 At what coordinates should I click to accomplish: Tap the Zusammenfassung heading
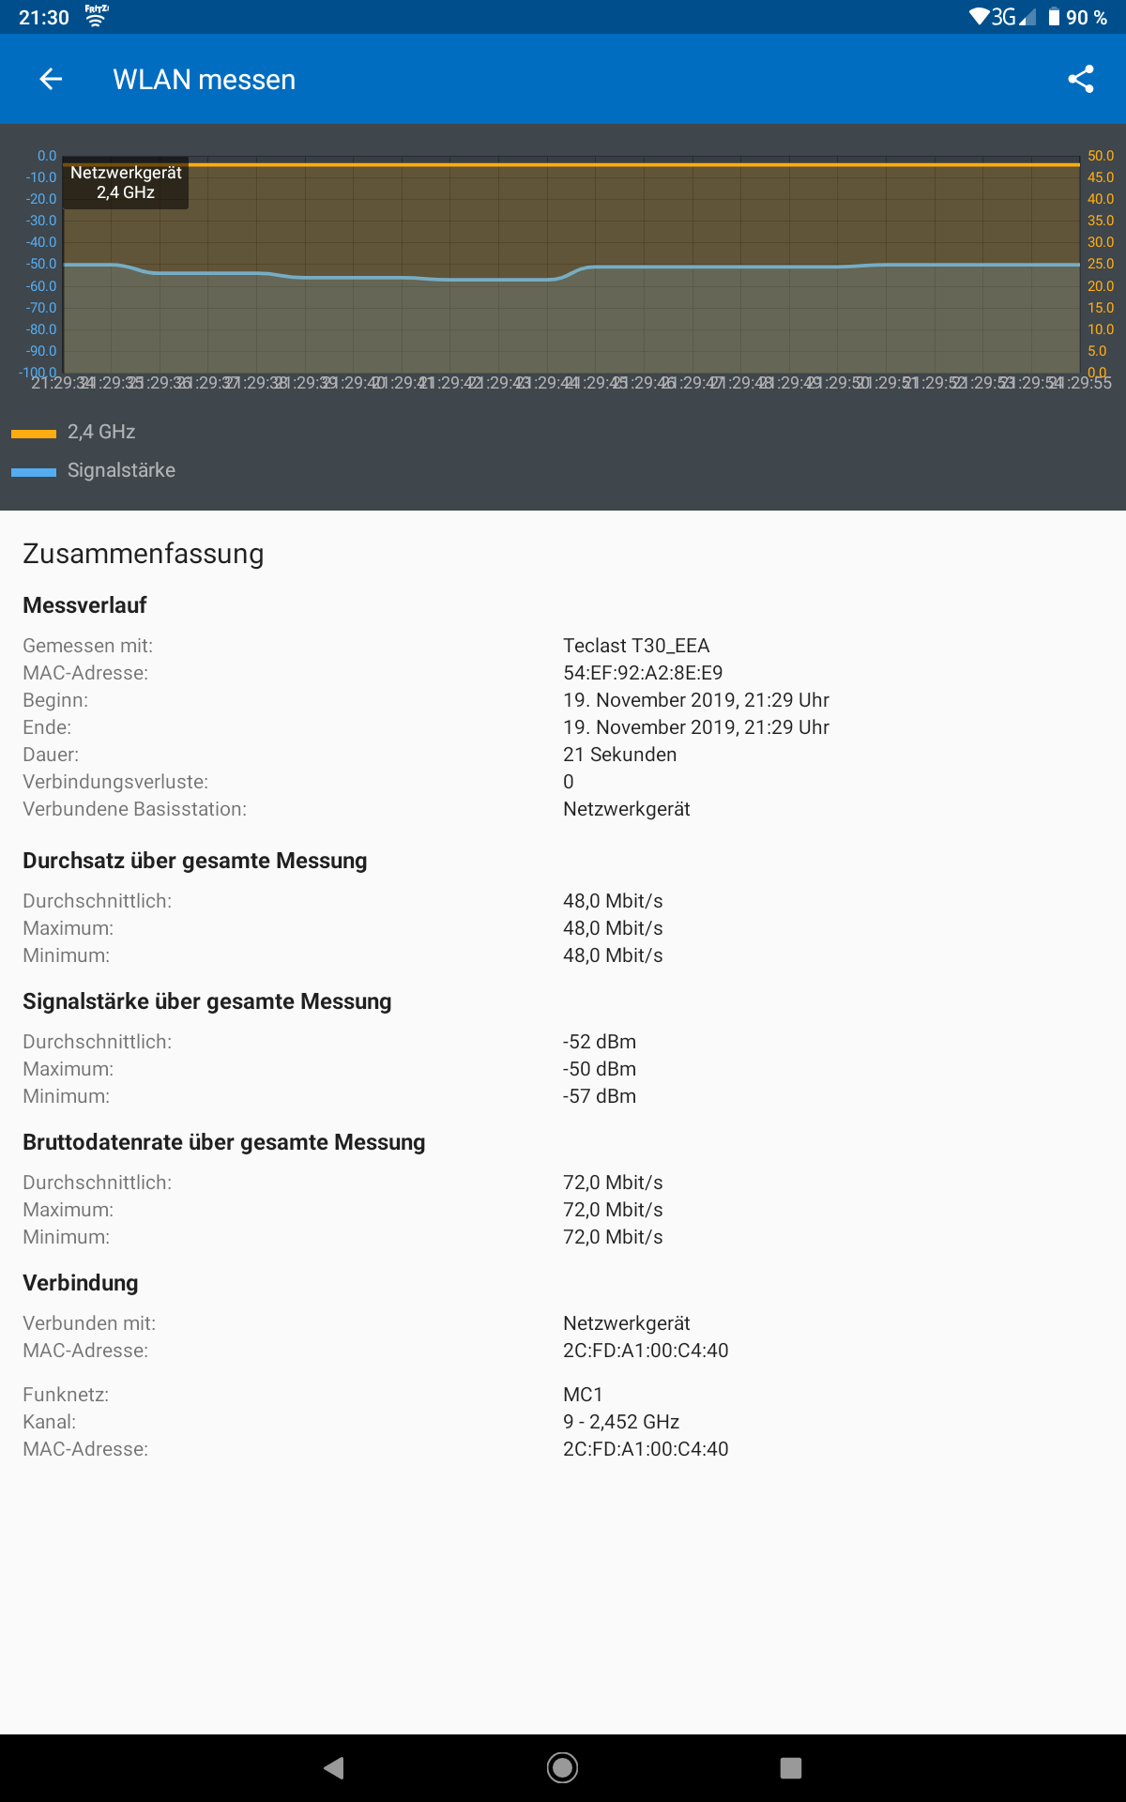(144, 554)
